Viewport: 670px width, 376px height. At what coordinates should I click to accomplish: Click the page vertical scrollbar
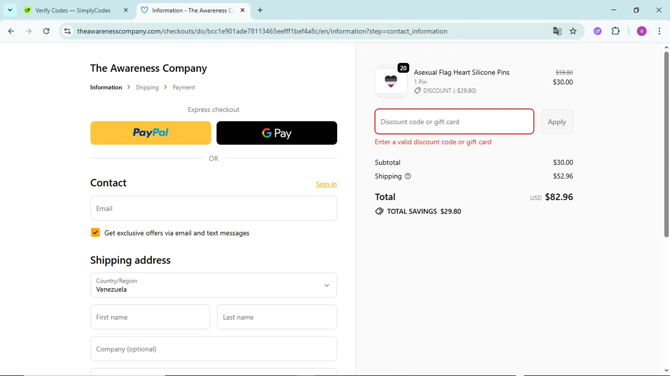[666, 145]
